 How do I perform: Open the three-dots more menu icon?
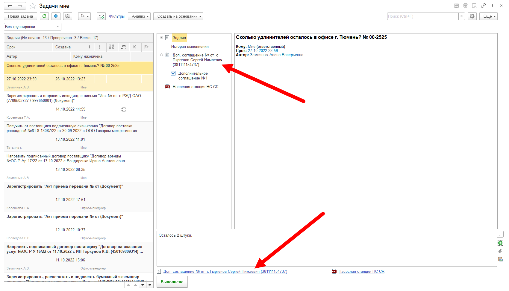tap(492, 6)
